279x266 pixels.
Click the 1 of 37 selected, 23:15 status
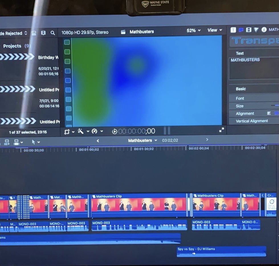click(28, 132)
